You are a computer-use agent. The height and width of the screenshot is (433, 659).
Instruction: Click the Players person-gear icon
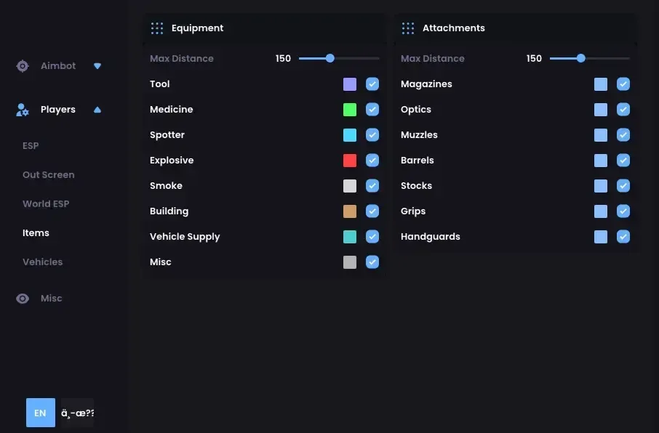[23, 110]
